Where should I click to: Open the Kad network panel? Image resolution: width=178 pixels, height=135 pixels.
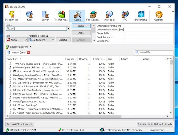point(29,16)
